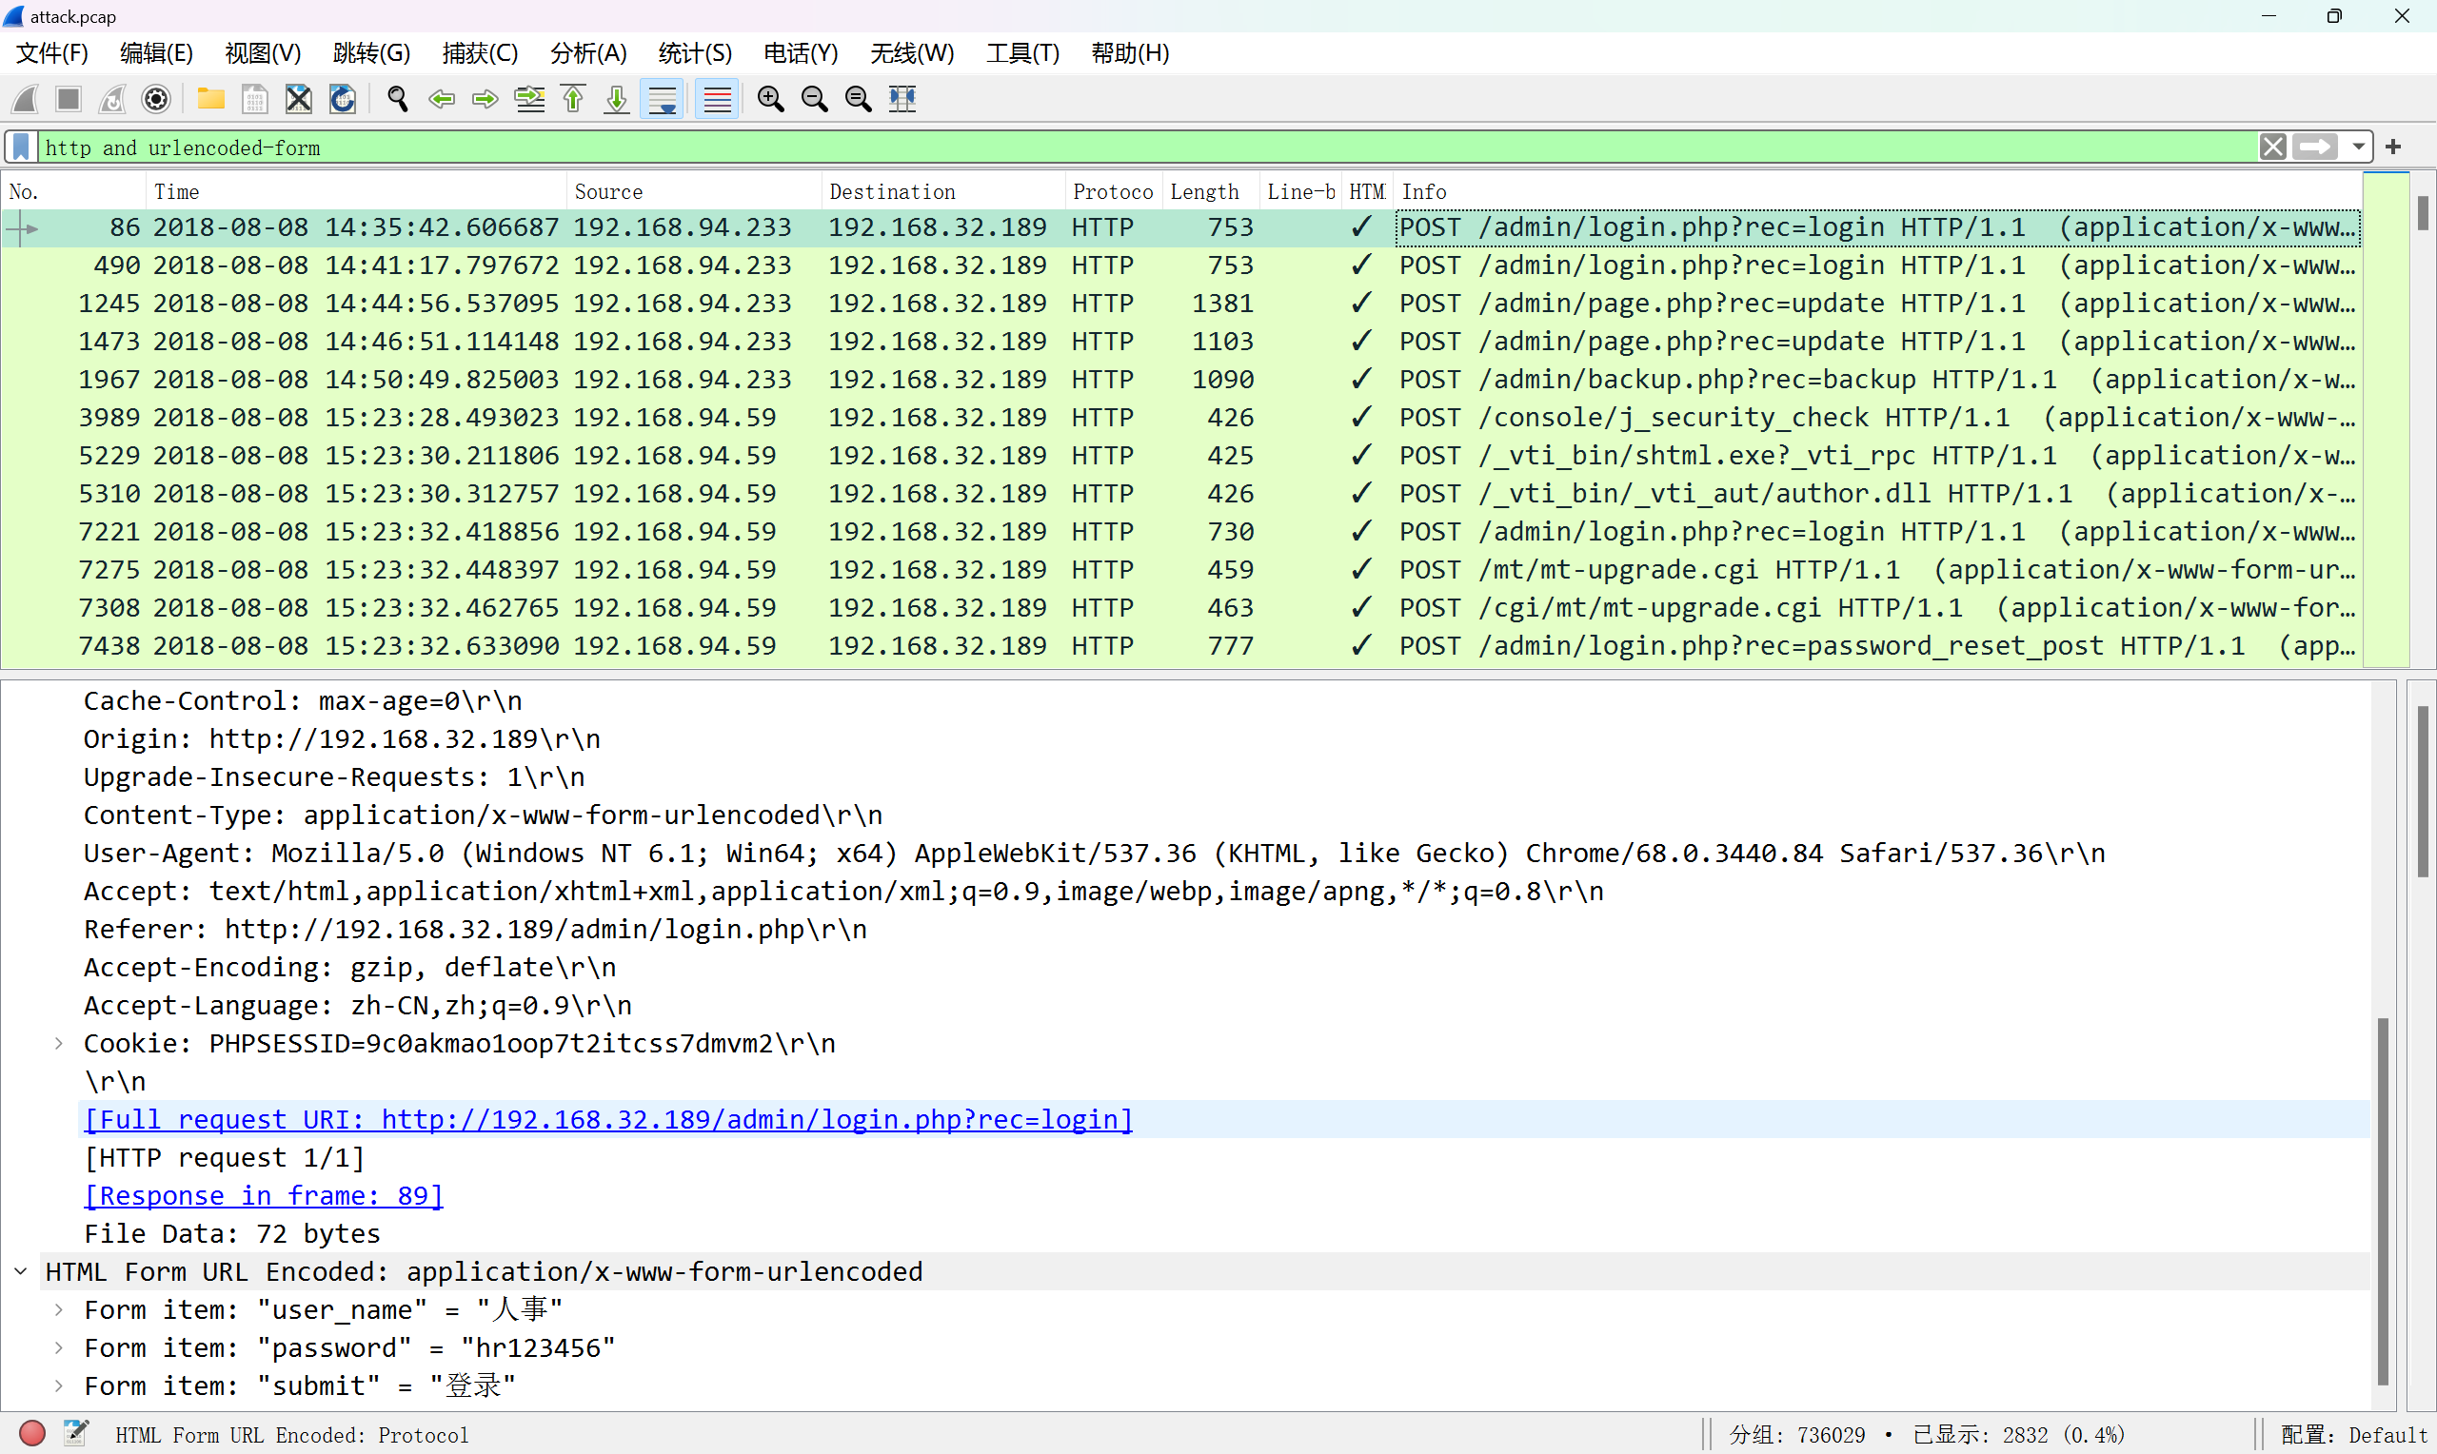Open the display filter history dropdown

(x=2359, y=147)
